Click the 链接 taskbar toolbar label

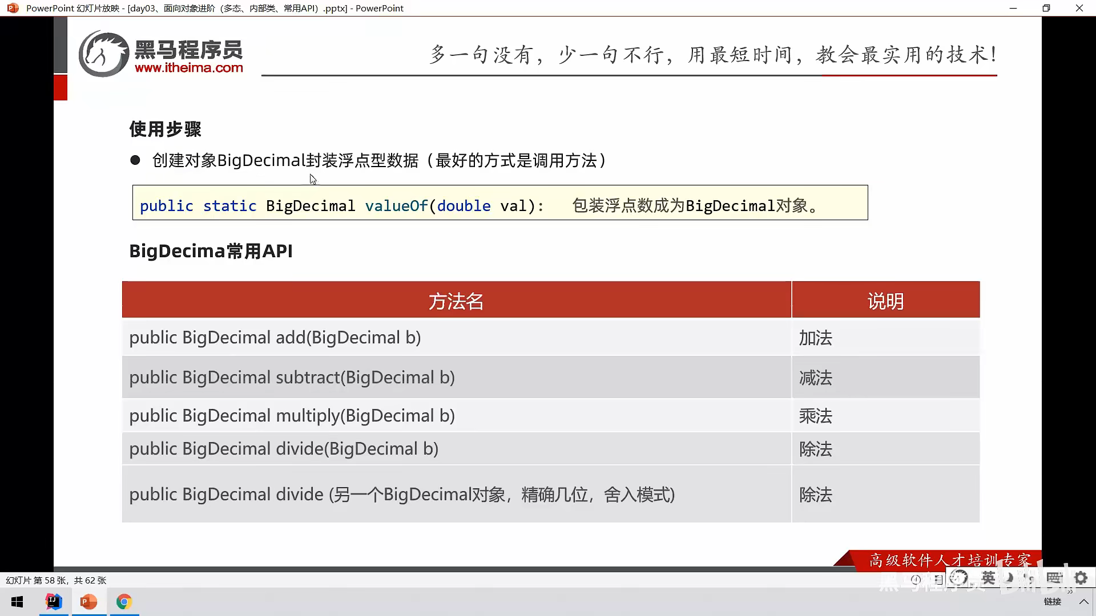1052,602
